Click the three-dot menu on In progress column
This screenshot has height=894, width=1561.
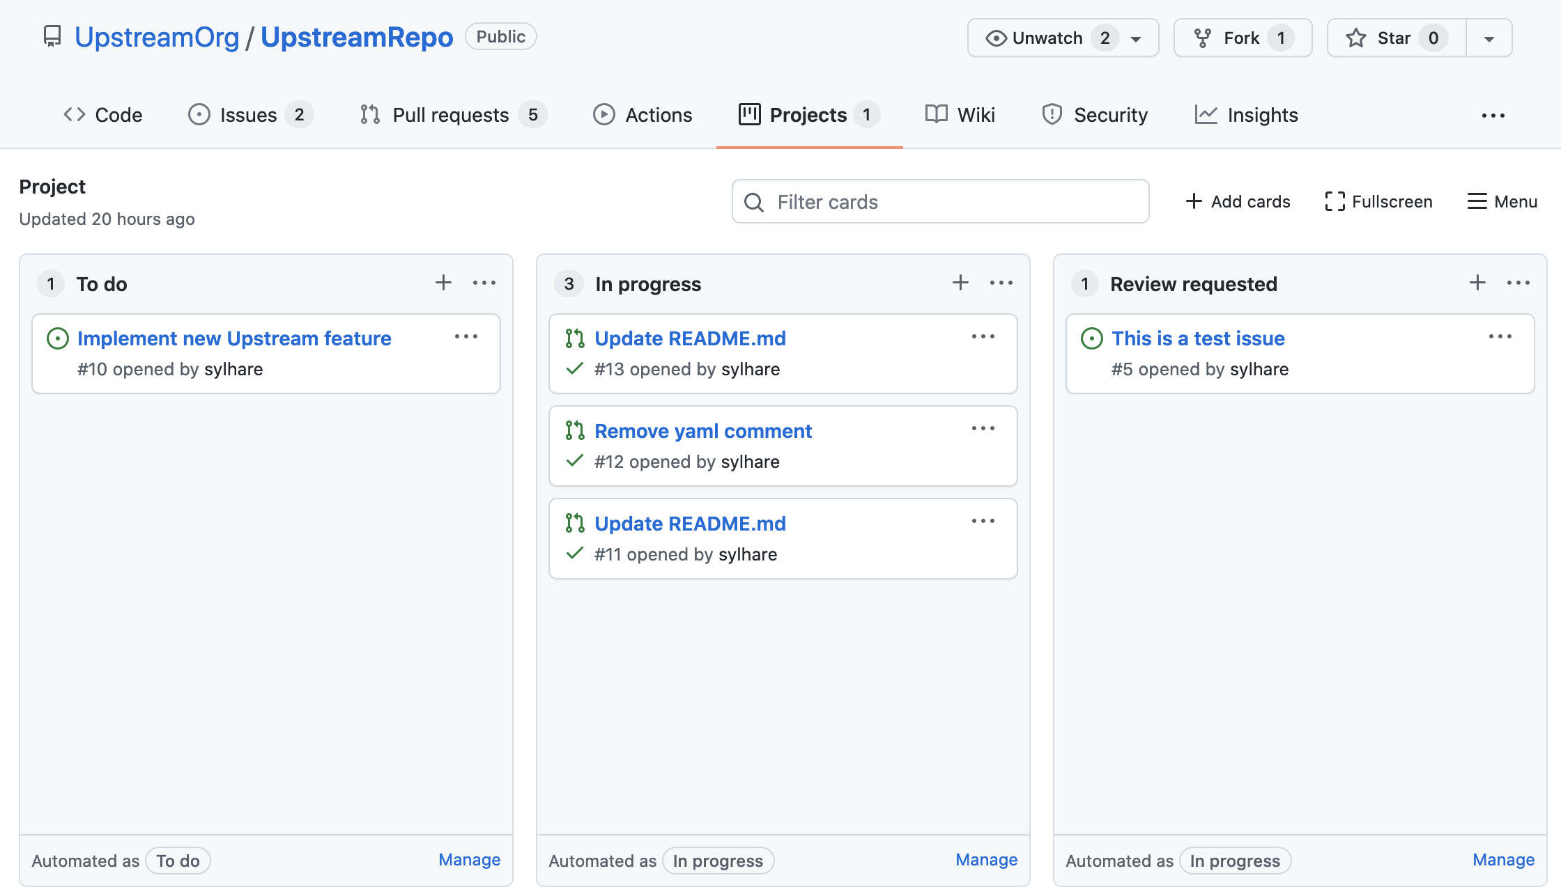coord(1001,283)
